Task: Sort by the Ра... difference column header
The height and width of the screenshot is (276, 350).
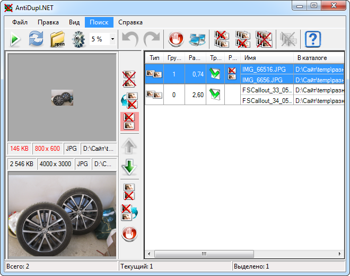Action: tap(196, 58)
